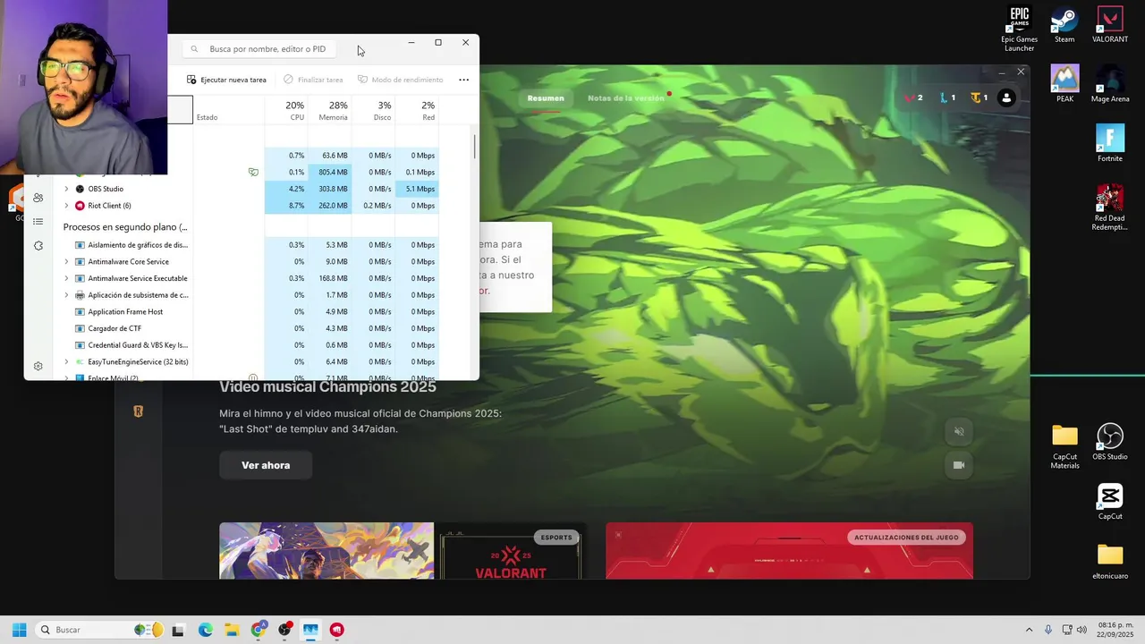Select Application Frame Host process
Screen dimensions: 1145x644
point(124,311)
